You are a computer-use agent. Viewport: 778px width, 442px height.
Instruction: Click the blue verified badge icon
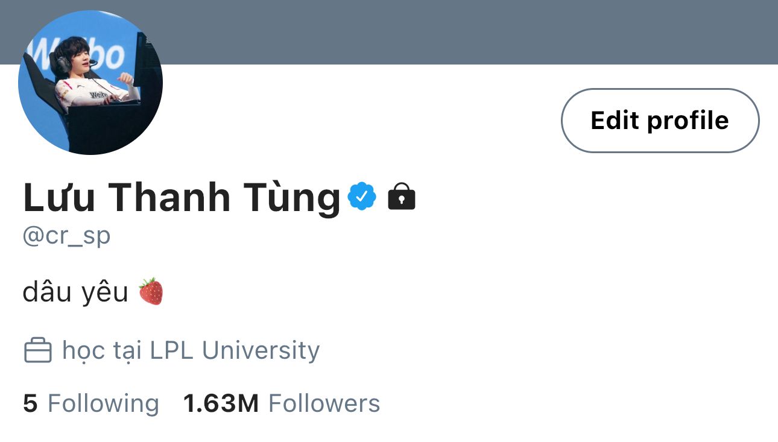362,196
